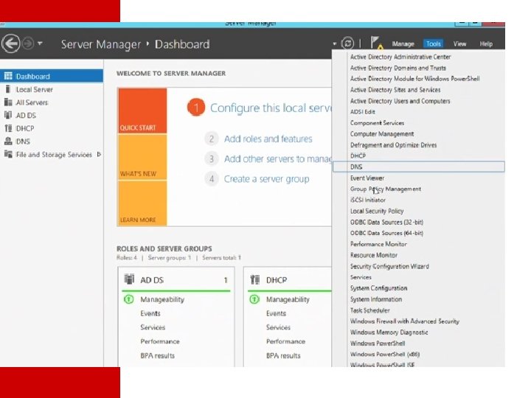The height and width of the screenshot is (398, 531).
Task: Select Local Server icon in sidebar
Action: pyautogui.click(x=8, y=89)
